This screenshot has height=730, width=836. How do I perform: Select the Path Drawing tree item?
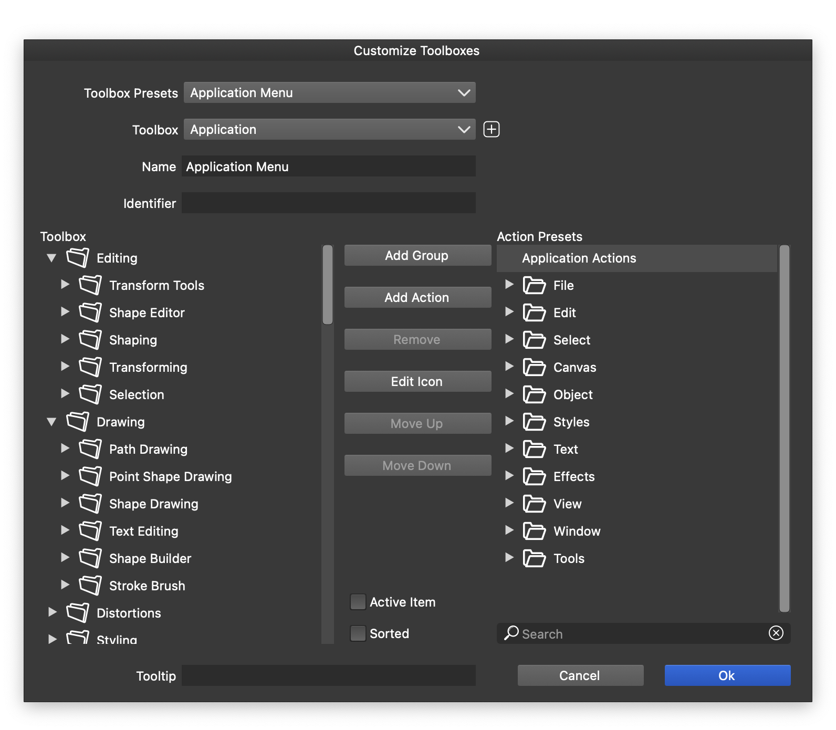click(148, 449)
